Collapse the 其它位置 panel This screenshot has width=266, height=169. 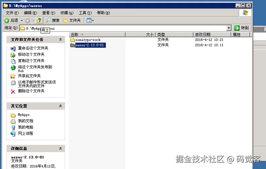(60, 106)
